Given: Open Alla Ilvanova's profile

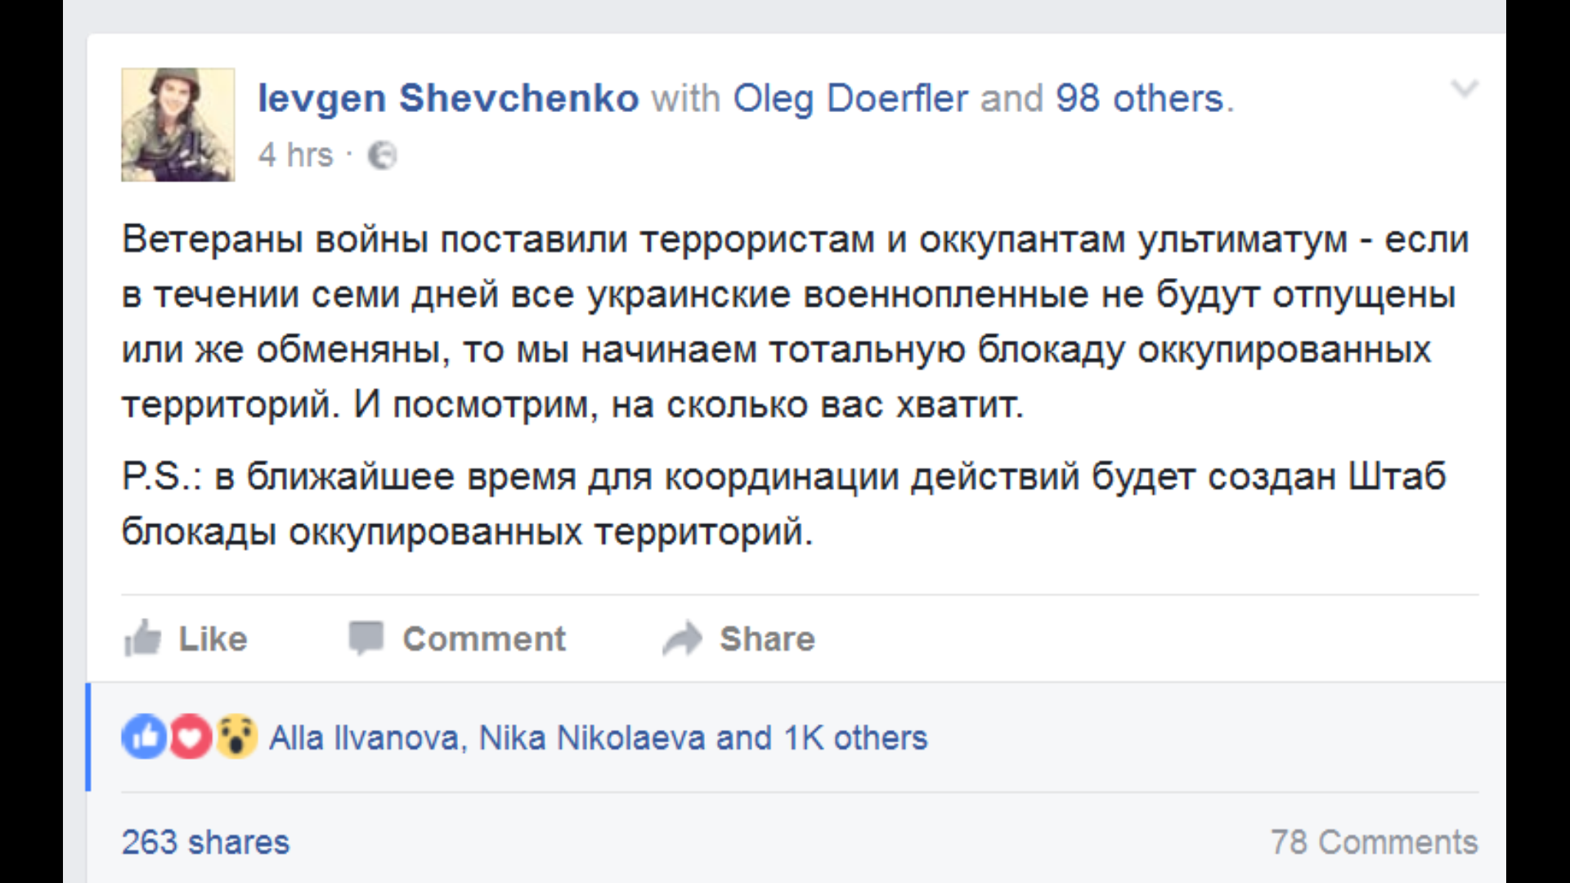Looking at the screenshot, I should coord(365,737).
